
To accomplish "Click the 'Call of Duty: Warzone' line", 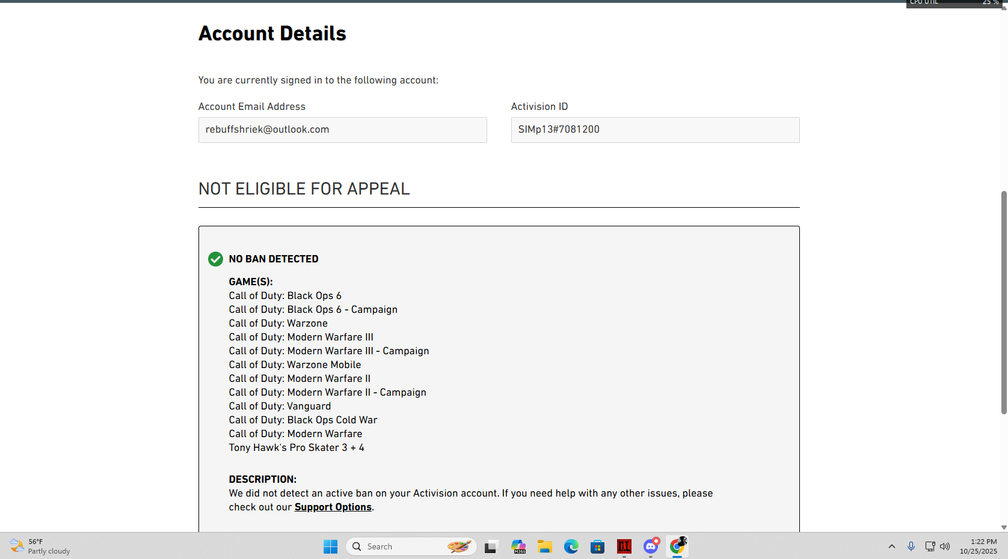I will click(278, 323).
